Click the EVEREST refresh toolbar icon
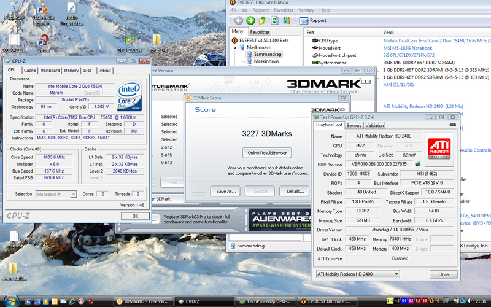Viewport: 491px width, 307px height. click(274, 21)
